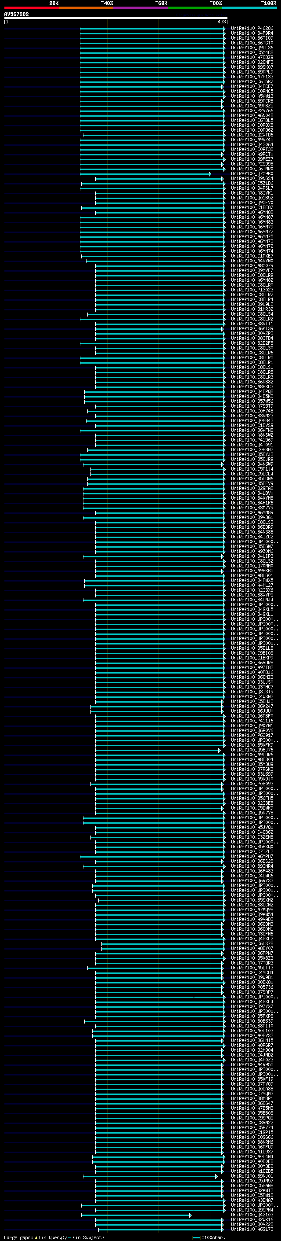Select subject label UniRef100_B6RB82
The image size is (281, 1241).
pyautogui.click(x=252, y=382)
